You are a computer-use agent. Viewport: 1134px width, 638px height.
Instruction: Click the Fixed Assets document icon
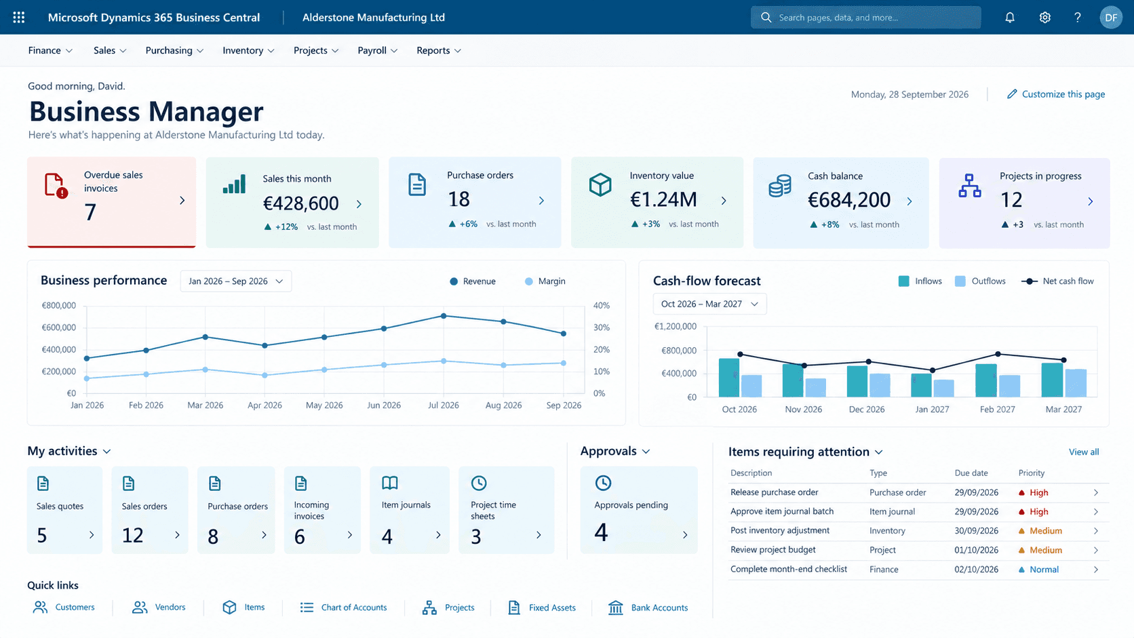click(x=514, y=607)
